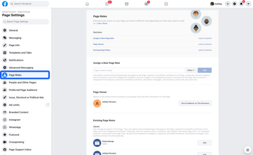The image size is (253, 155).
Task: Open Advanced Messaging settings
Action: [x=25, y=68]
